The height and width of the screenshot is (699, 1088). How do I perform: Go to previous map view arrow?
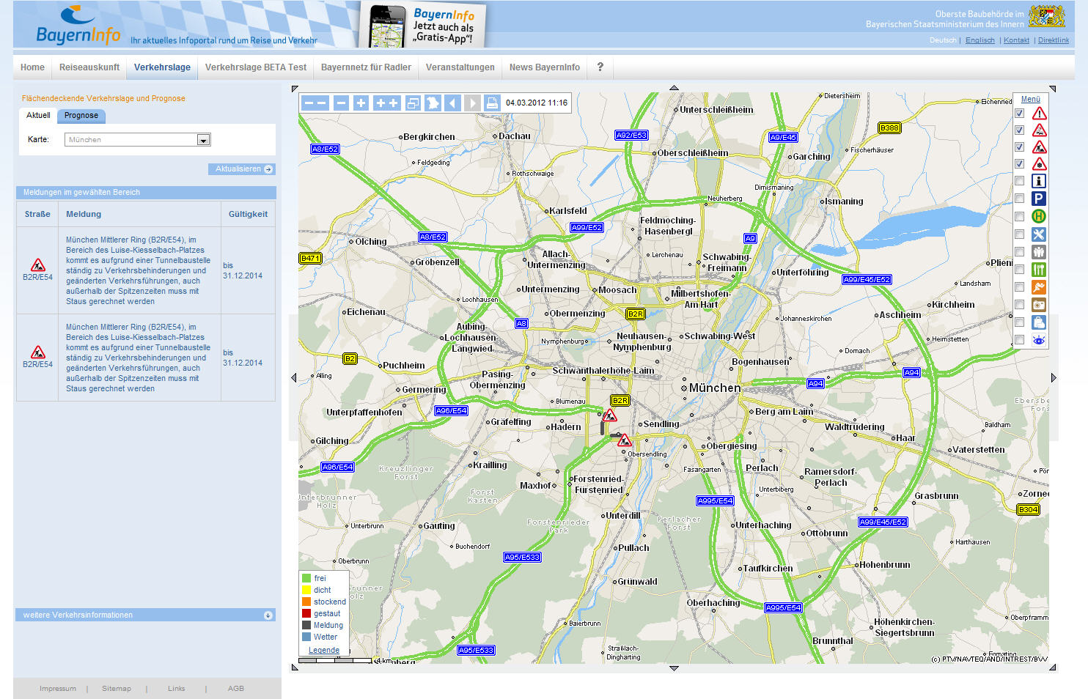click(x=452, y=103)
